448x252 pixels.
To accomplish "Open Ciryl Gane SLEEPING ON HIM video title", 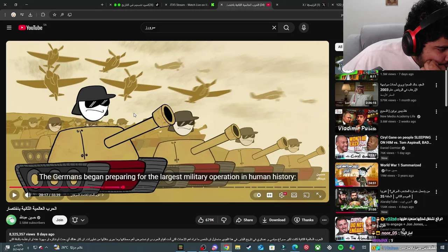I will coord(406,140).
